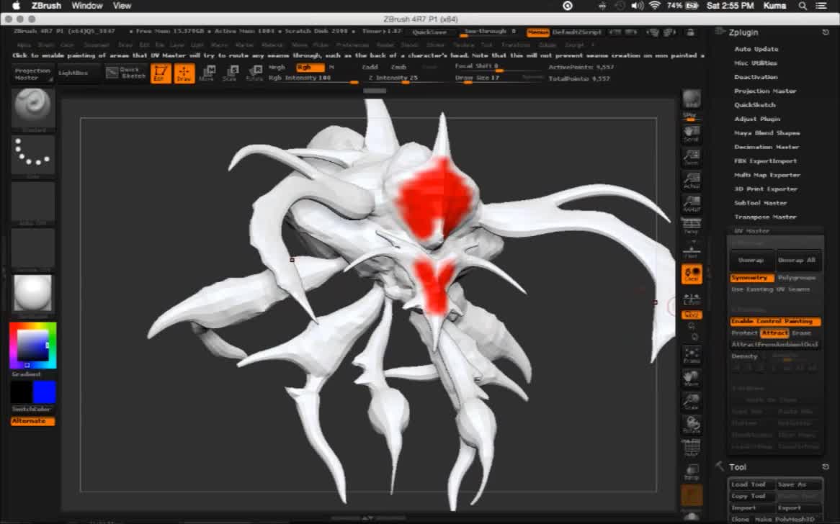The width and height of the screenshot is (840, 524).
Task: Toggle UV Master Symmetry option
Action: click(x=752, y=278)
